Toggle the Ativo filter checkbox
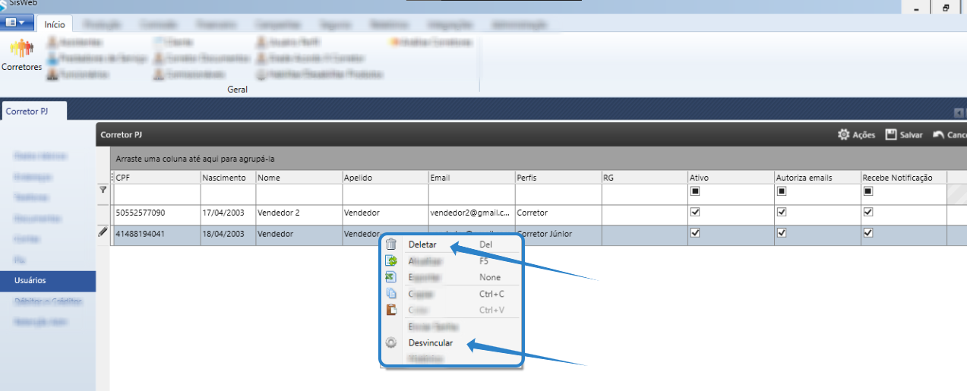Viewport: 967px width, 391px height. pyautogui.click(x=694, y=191)
